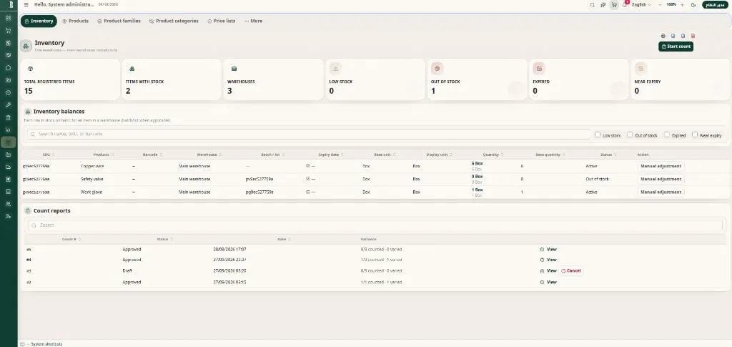This screenshot has height=347, width=732.
Task: Click the Low stock warning card icon
Action: click(x=335, y=69)
